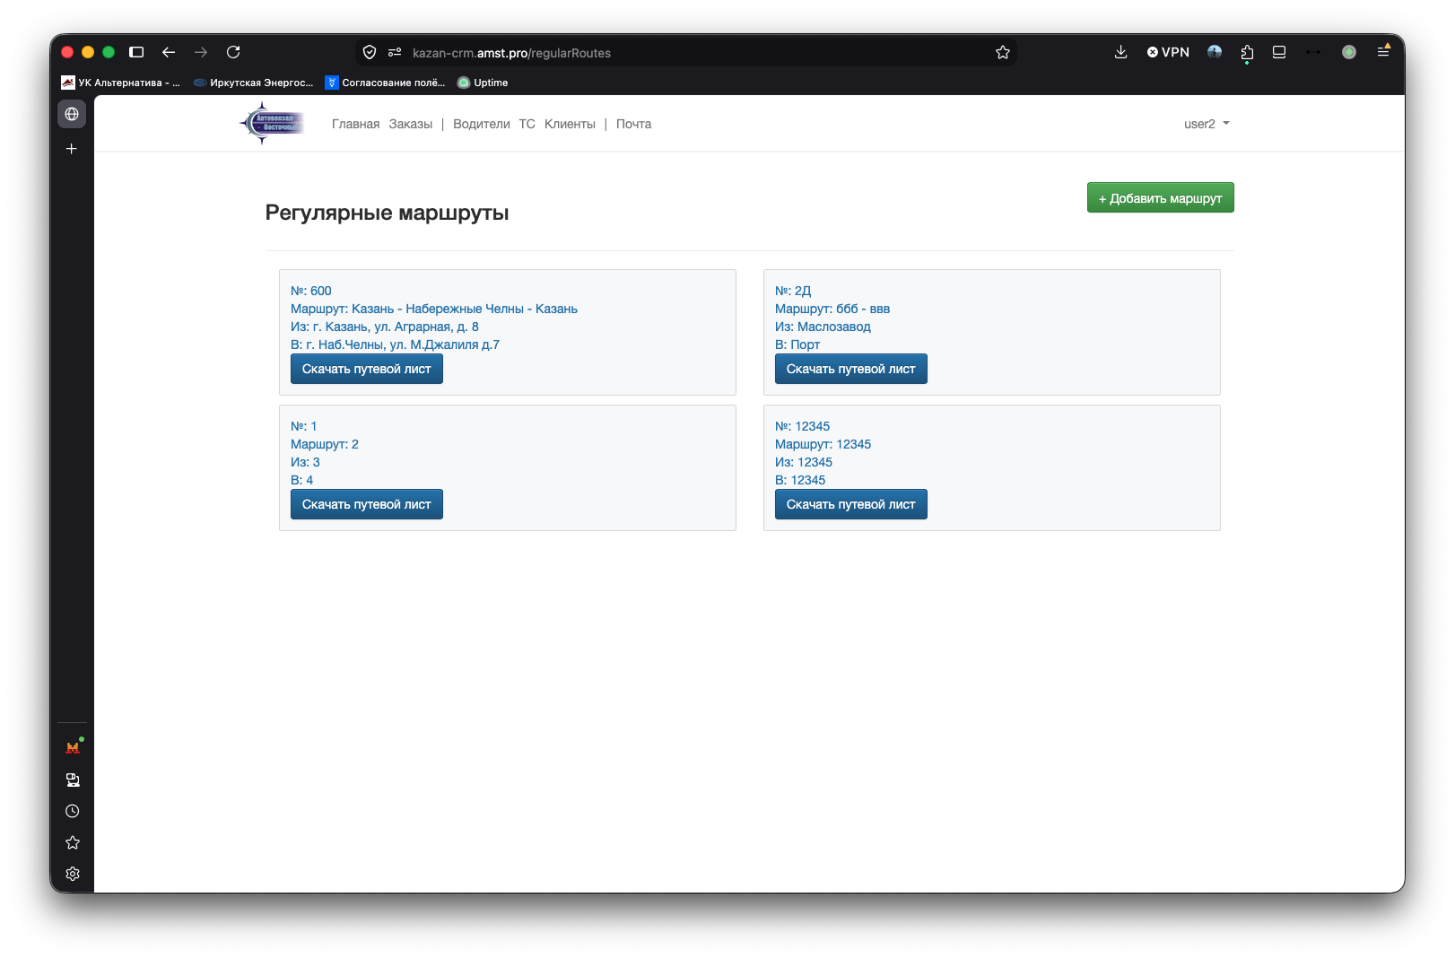Open Заказы navigation item
The image size is (1455, 959).
[411, 124]
